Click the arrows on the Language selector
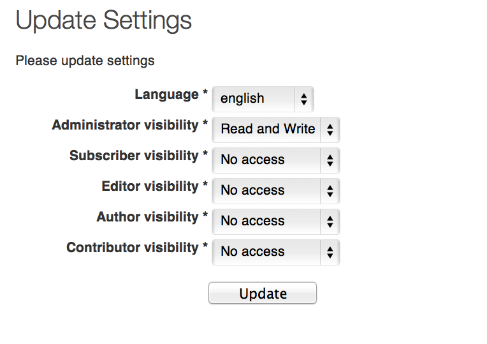The image size is (487, 344). [x=304, y=99]
